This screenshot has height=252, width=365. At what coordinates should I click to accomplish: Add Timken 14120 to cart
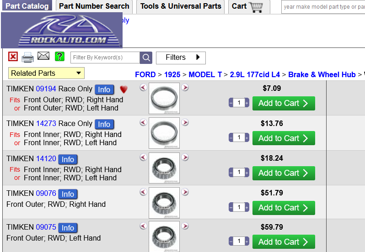[x=284, y=173]
